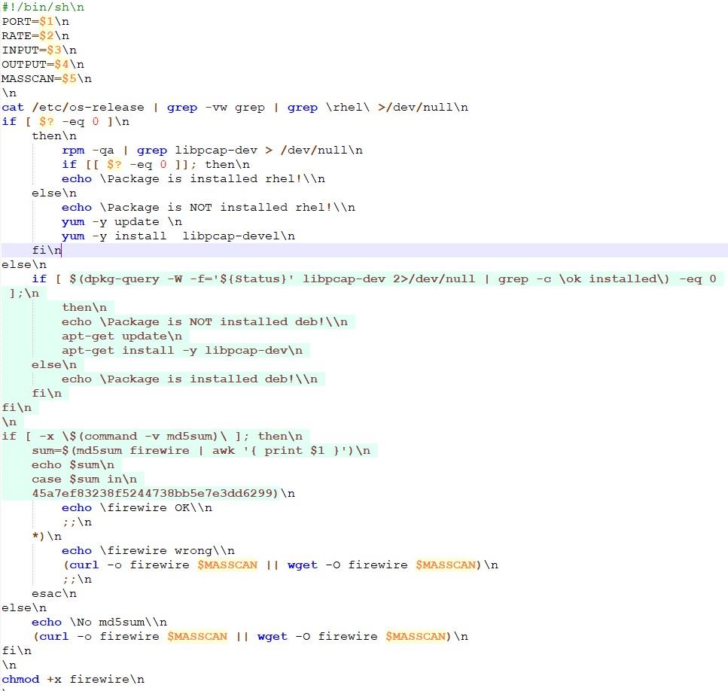Click 'echo Package is installed rhel!' line
728x691 pixels.
coord(193,179)
